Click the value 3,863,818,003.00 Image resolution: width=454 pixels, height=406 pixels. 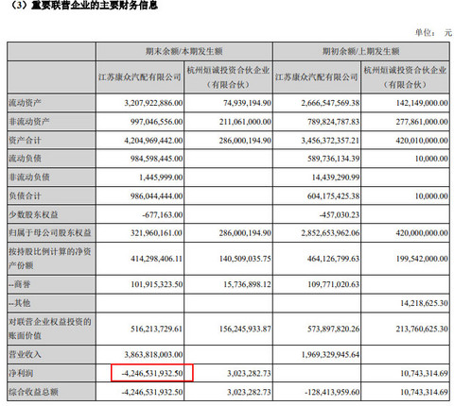(153, 355)
